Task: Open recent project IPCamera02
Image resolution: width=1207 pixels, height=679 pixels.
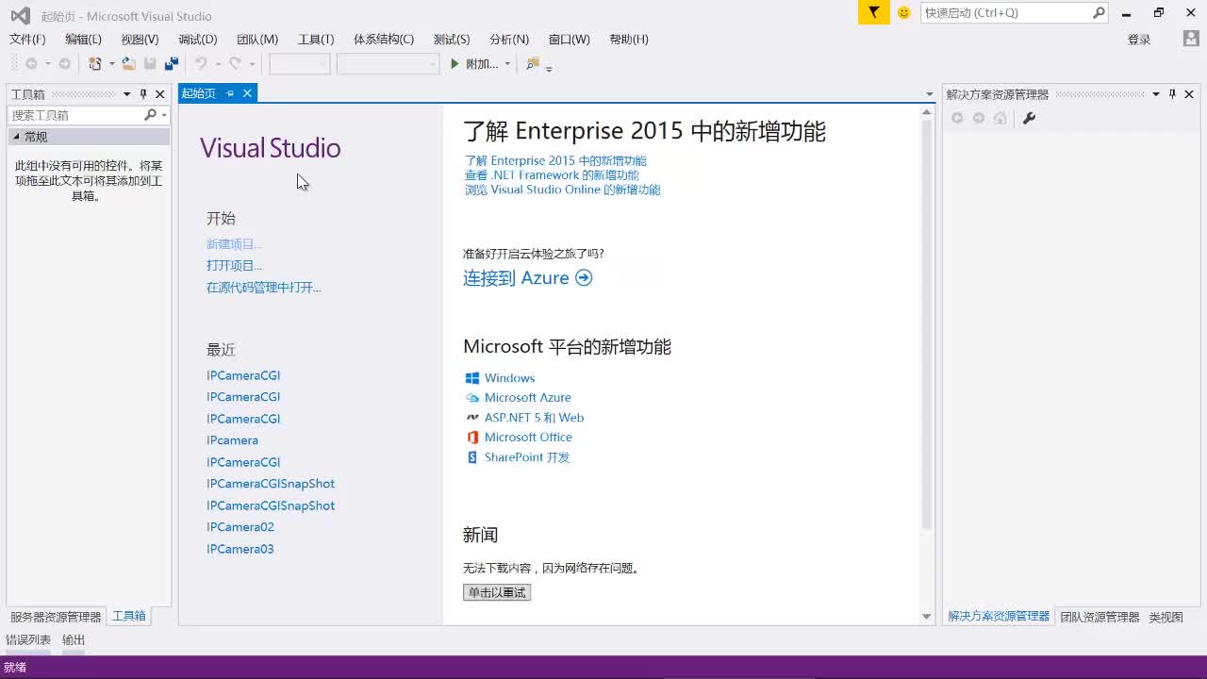Action: pos(240,527)
